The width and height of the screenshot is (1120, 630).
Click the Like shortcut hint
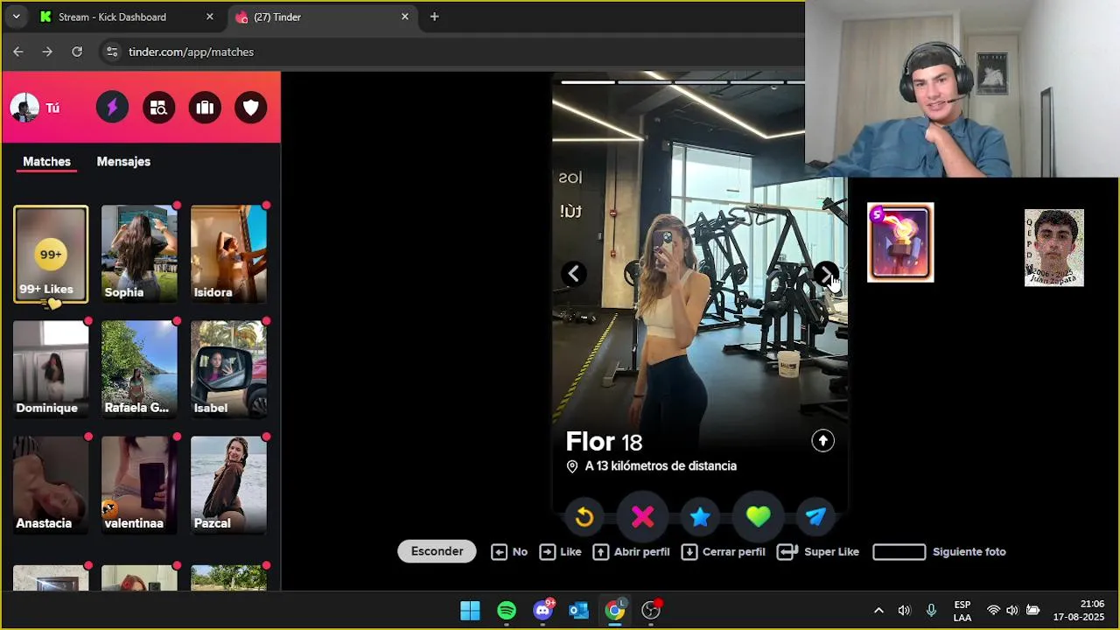pyautogui.click(x=560, y=552)
